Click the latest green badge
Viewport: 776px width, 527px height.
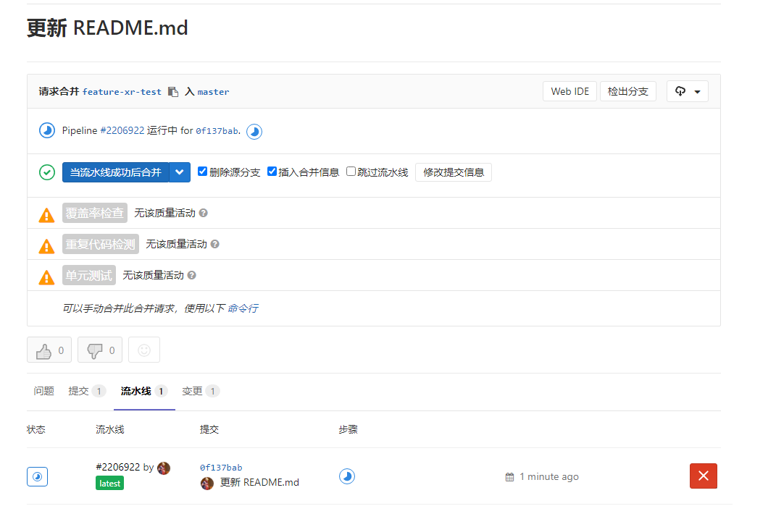click(x=110, y=484)
